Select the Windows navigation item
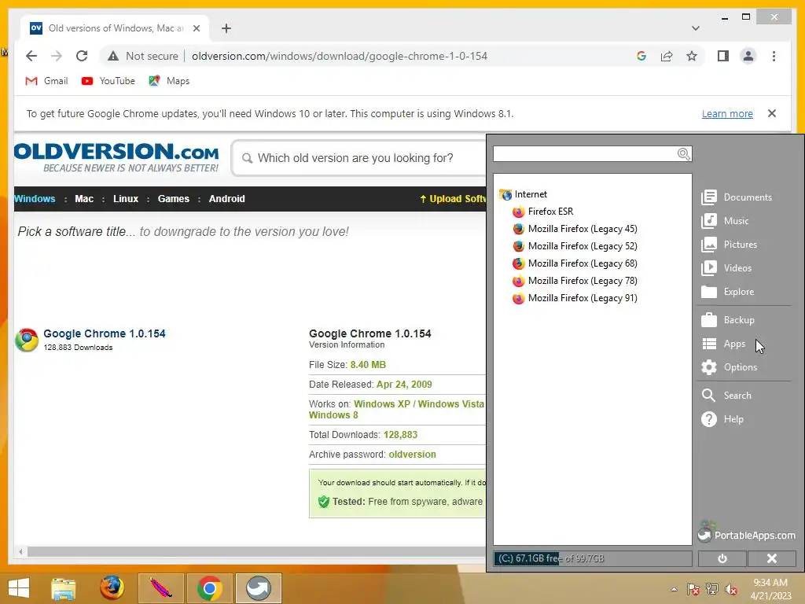805x604 pixels. pos(35,199)
